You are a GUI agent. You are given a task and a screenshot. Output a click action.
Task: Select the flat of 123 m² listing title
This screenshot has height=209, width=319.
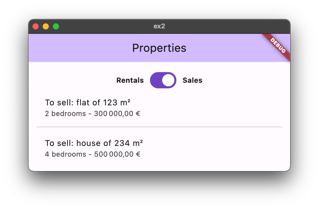tap(88, 102)
